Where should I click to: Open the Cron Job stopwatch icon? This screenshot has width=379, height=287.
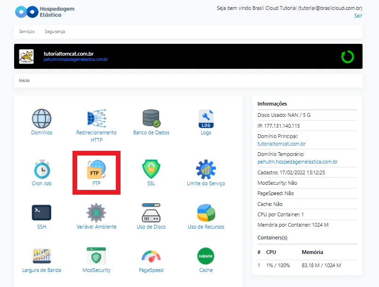click(x=42, y=169)
